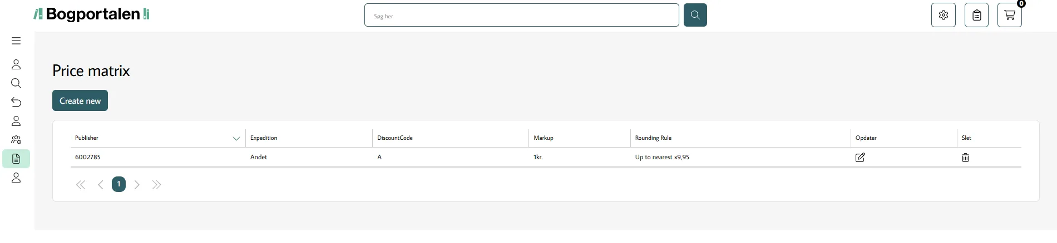Go to the next page arrow
Screen dimensions: 1057x243
pyautogui.click(x=137, y=185)
